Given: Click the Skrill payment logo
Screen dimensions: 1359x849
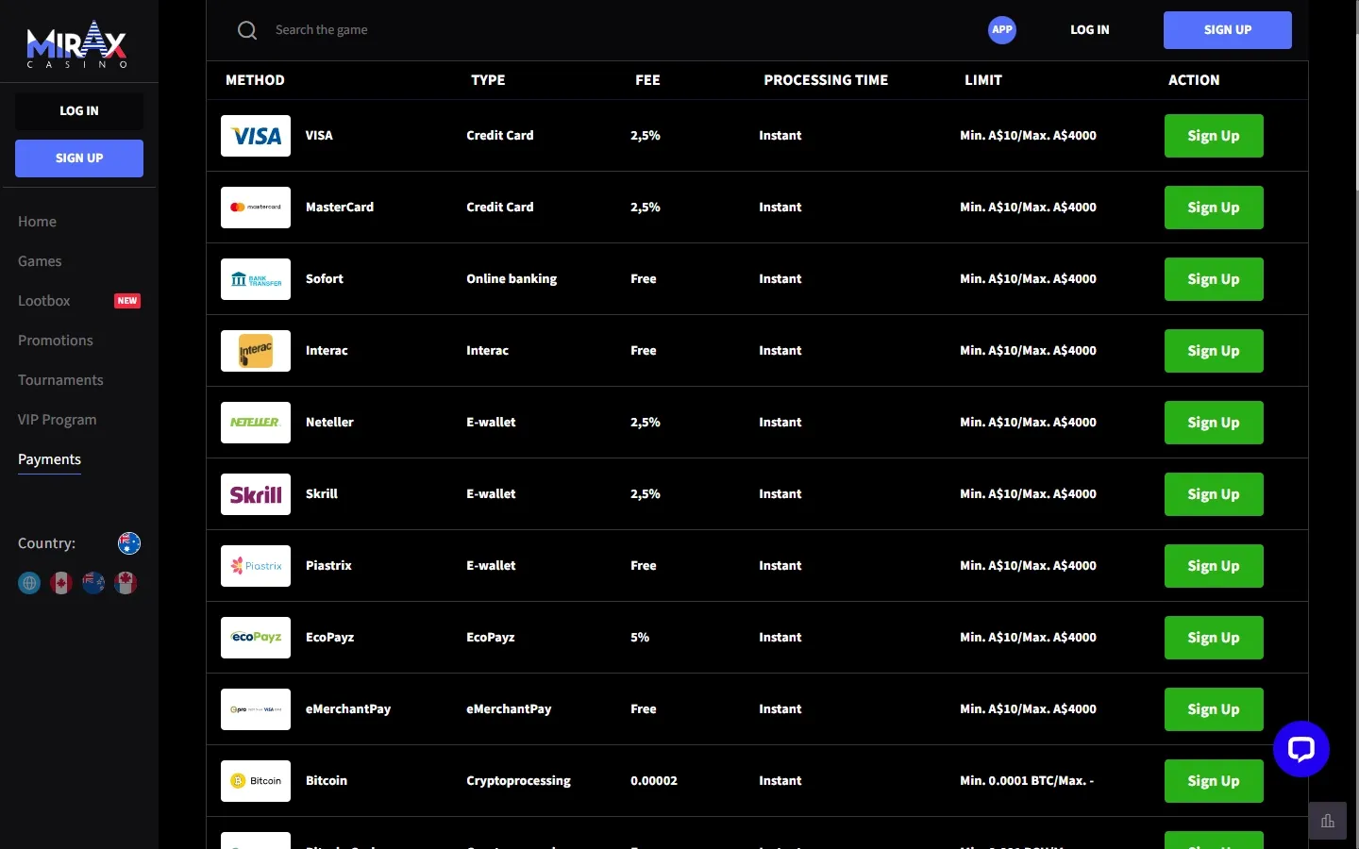Looking at the screenshot, I should click(x=256, y=494).
